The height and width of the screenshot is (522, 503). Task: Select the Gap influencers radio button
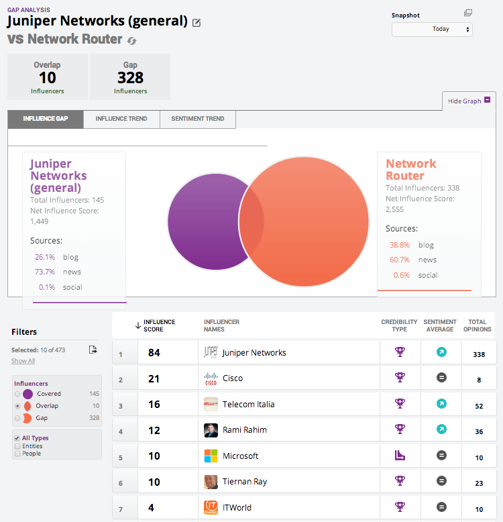(x=17, y=418)
